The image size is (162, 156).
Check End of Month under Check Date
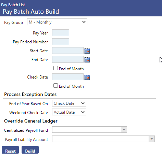pos(55,86)
